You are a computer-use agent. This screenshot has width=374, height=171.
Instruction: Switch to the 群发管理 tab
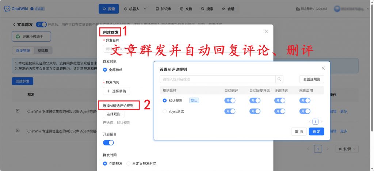(x=23, y=50)
